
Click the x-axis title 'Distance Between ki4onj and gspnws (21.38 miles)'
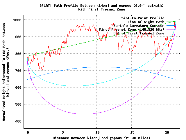(101, 138)
